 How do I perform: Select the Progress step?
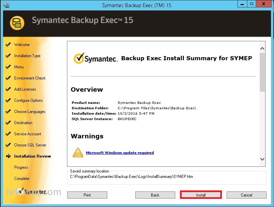[x=21, y=167]
